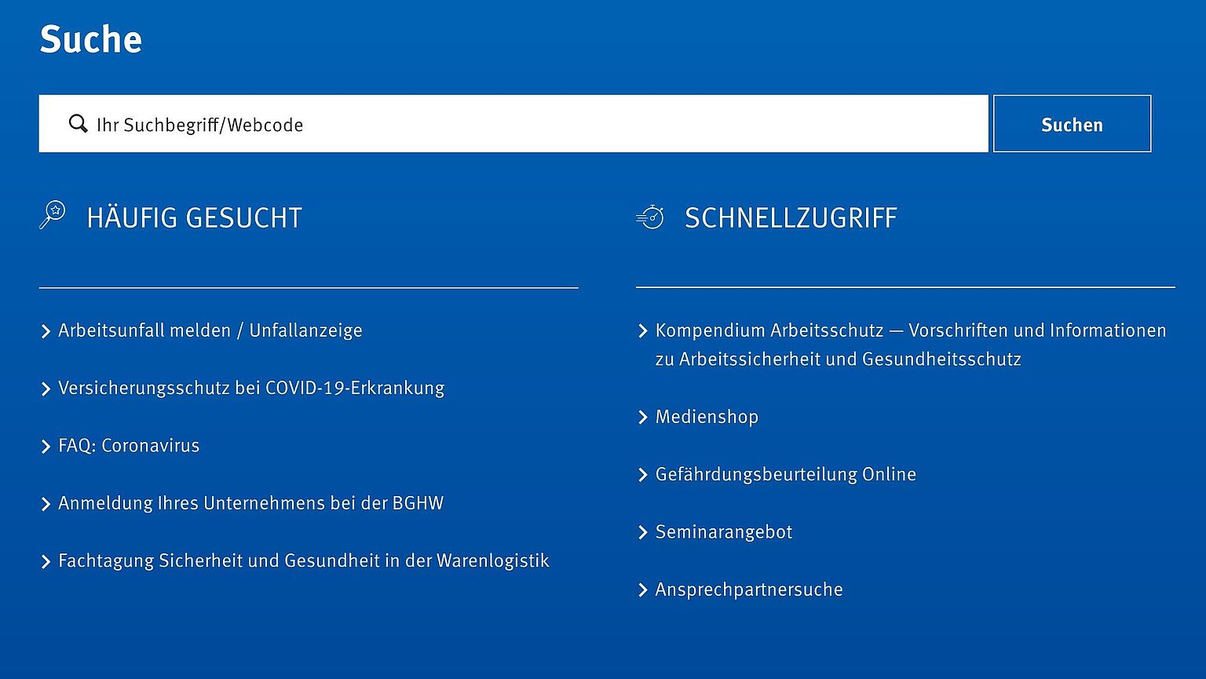Click chevron before Arbeitsunfall melden

[46, 331]
